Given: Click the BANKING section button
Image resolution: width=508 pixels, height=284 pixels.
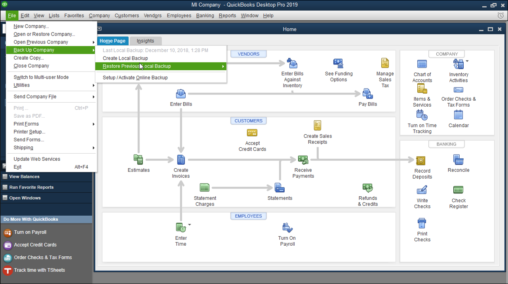Looking at the screenshot, I should click(x=447, y=144).
